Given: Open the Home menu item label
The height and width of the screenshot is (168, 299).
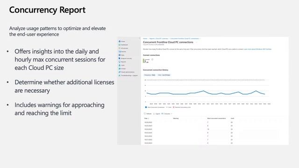Looking at the screenshot, I should coord(123,42).
